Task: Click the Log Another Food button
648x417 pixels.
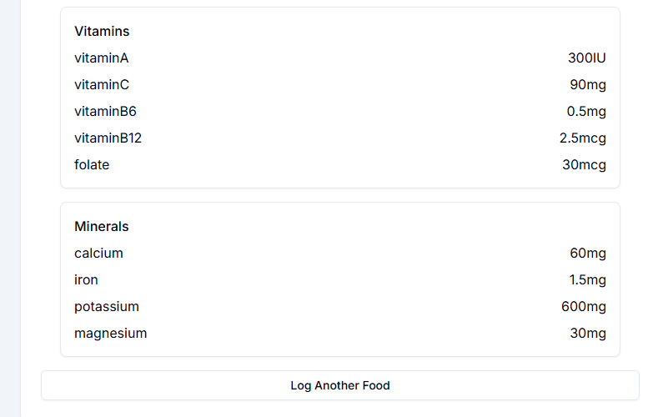Action: (x=340, y=385)
